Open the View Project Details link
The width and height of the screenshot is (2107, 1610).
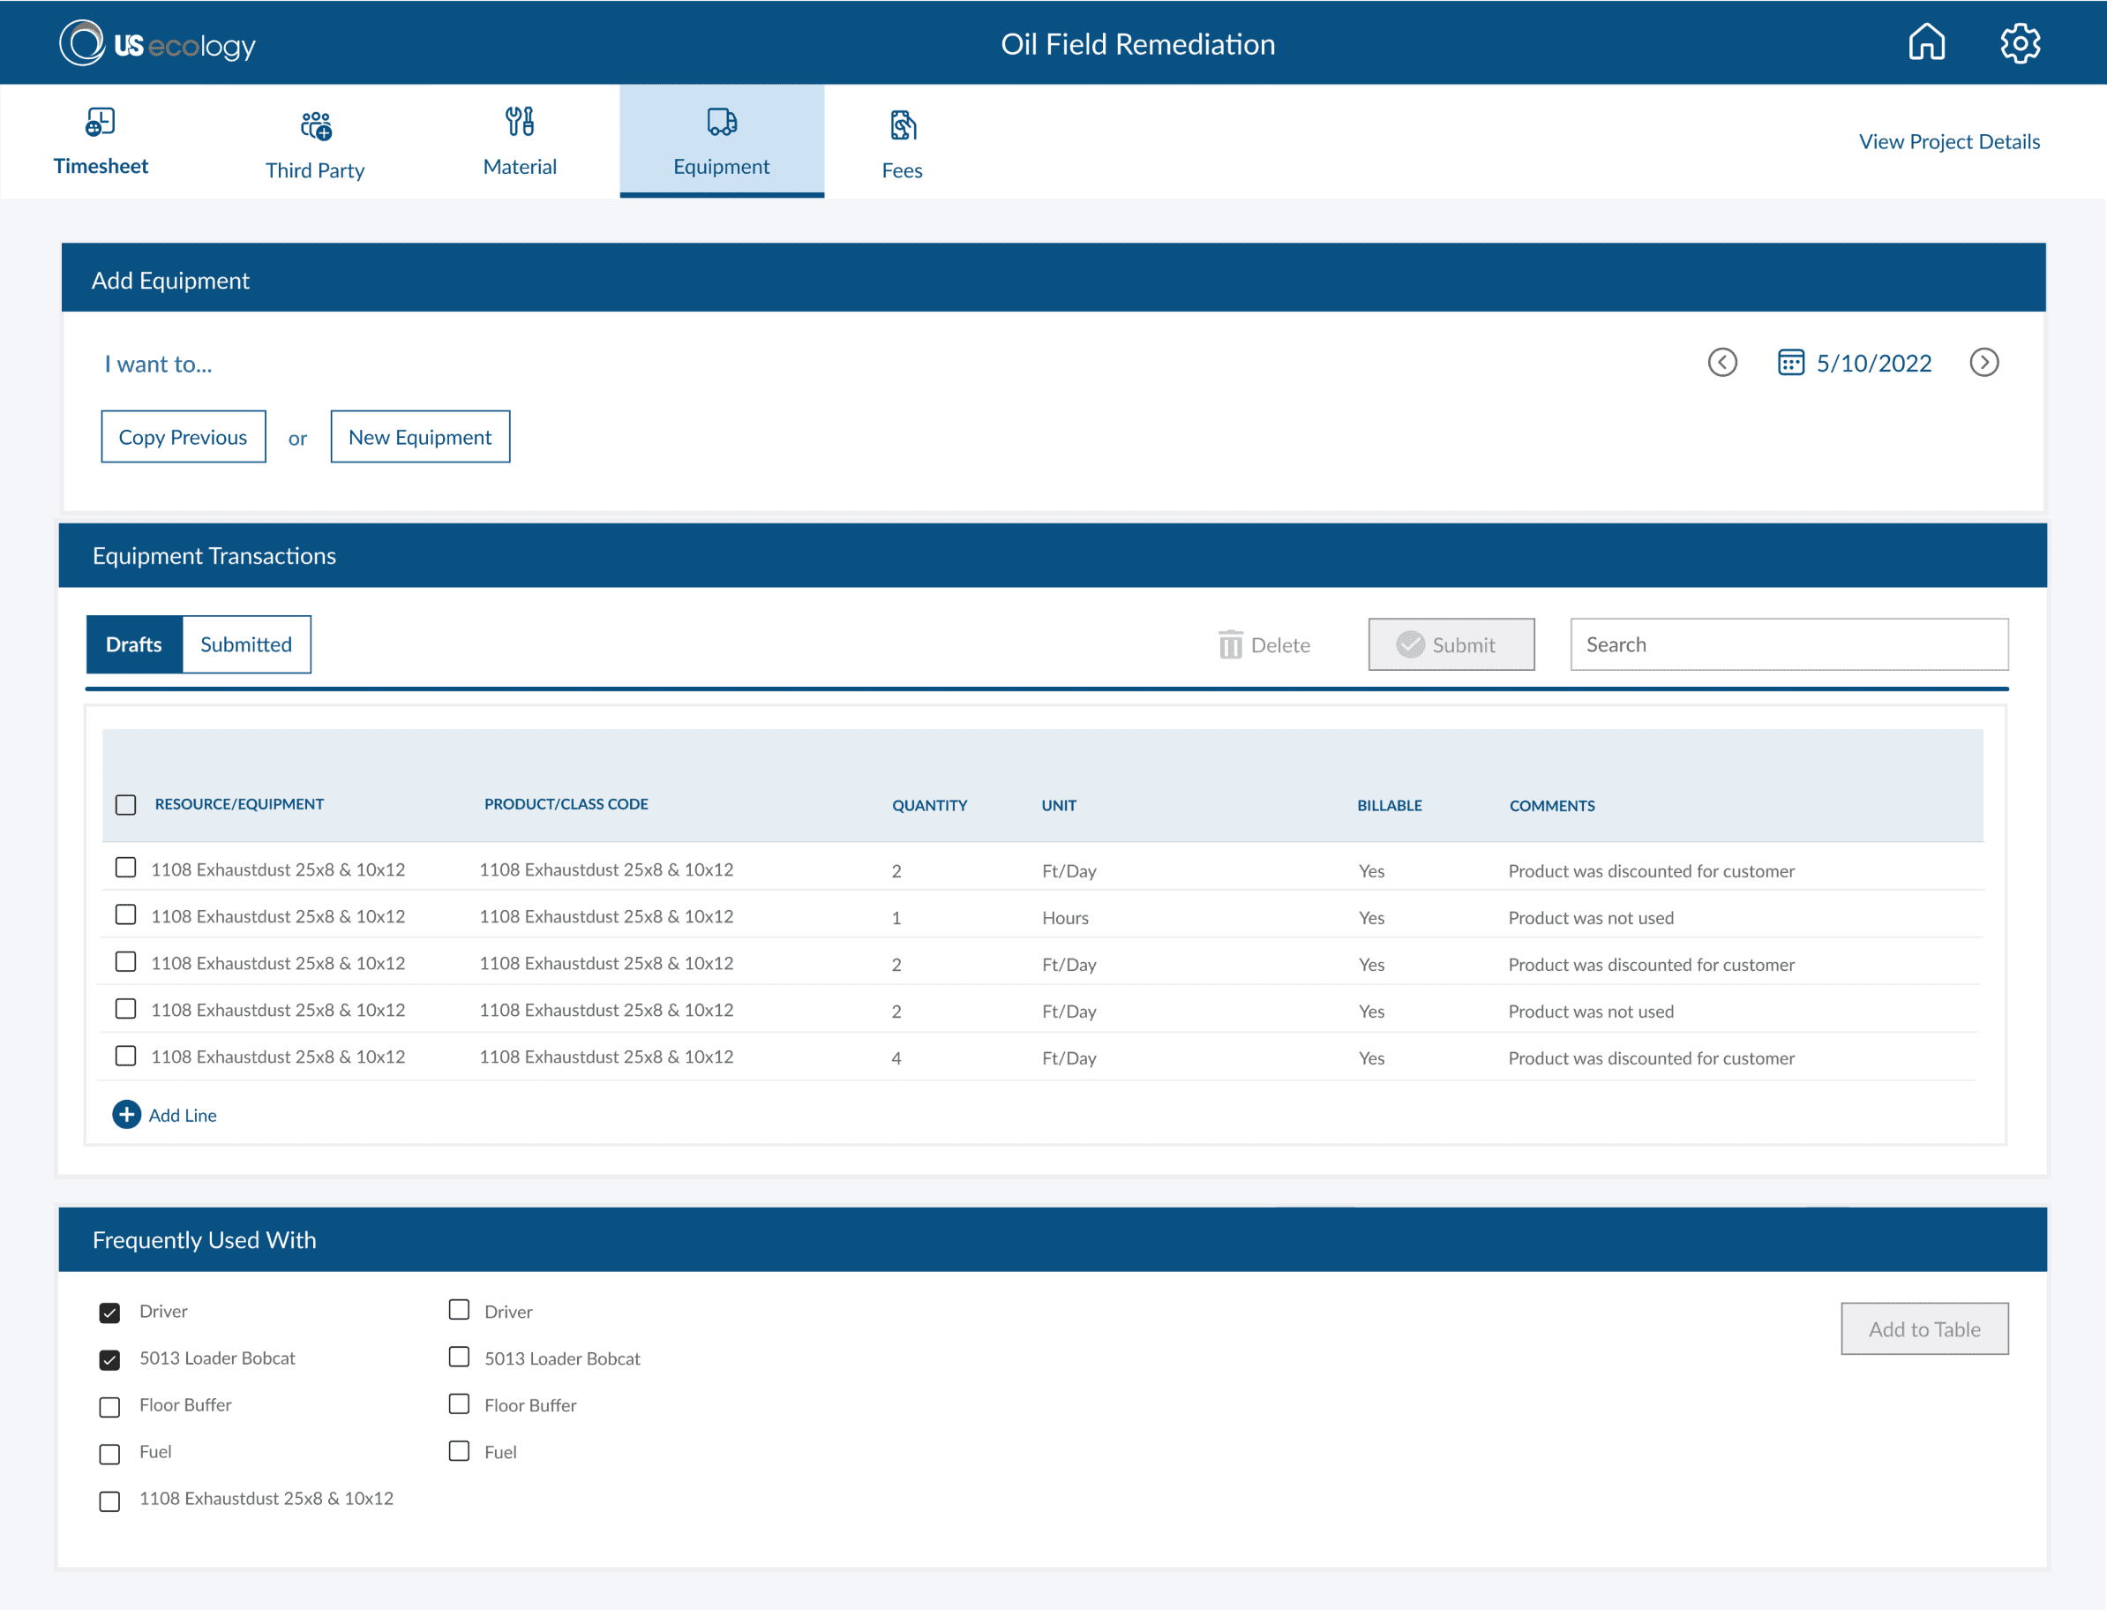[x=1948, y=142]
